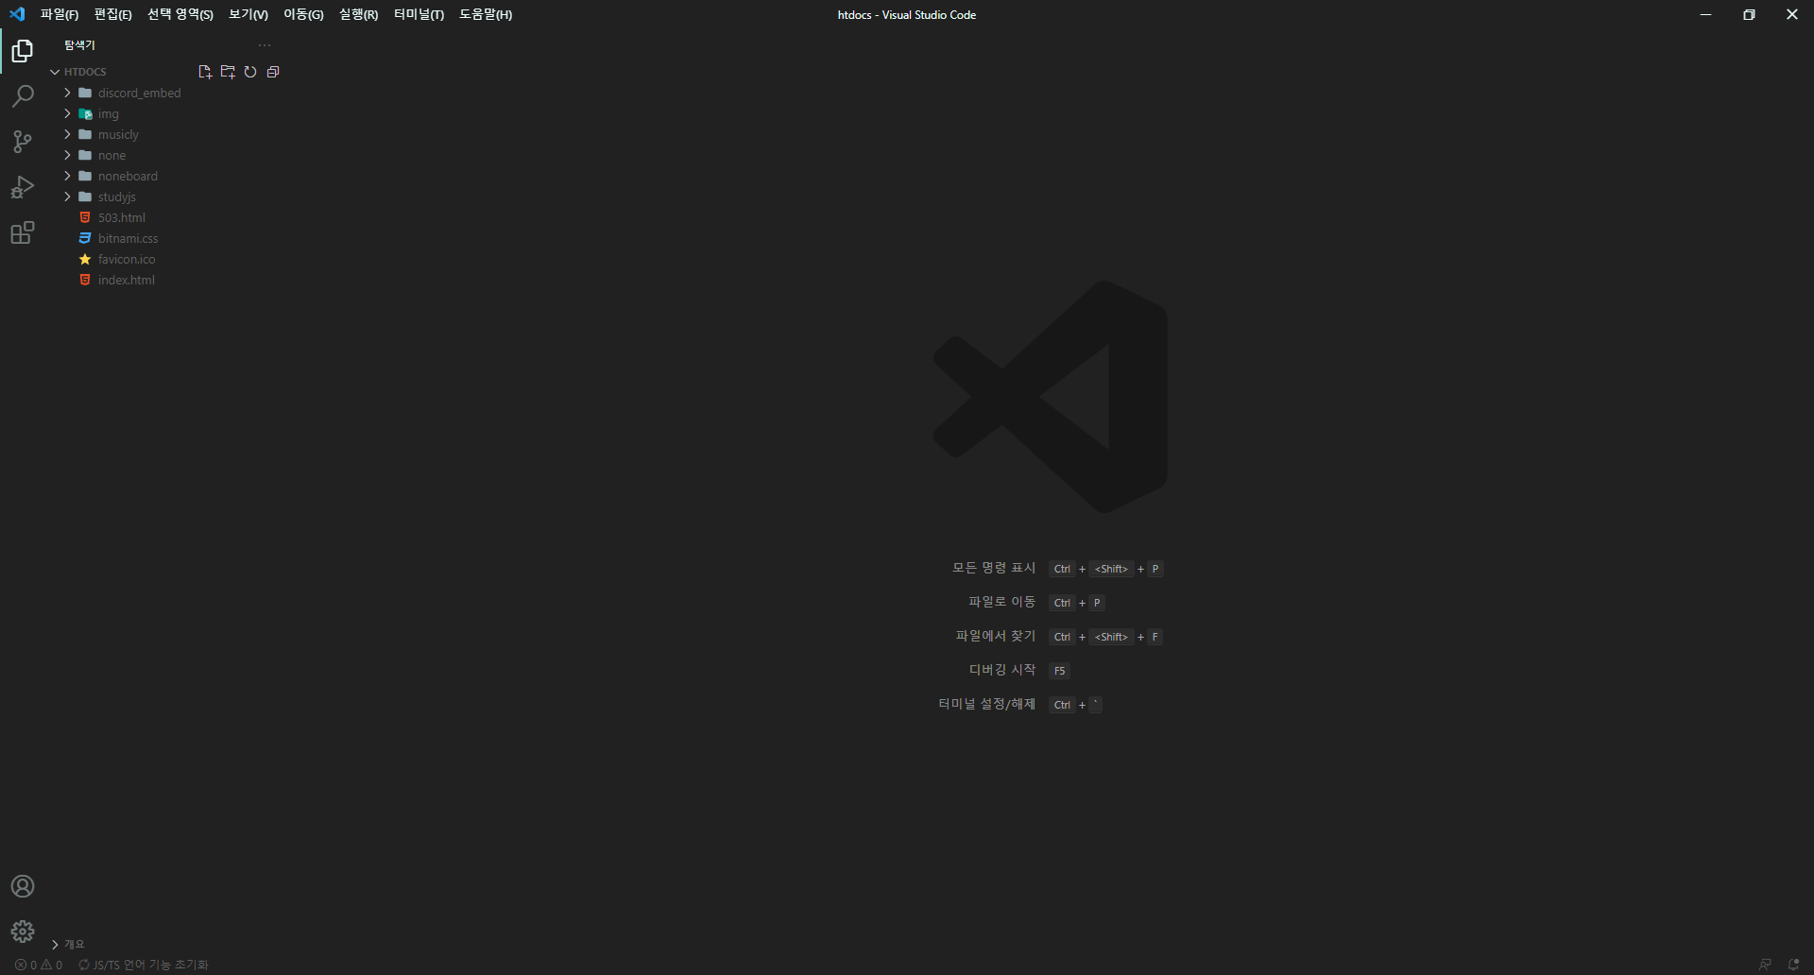Open the 실행(R) menu
1814x975 pixels.
pos(358,14)
